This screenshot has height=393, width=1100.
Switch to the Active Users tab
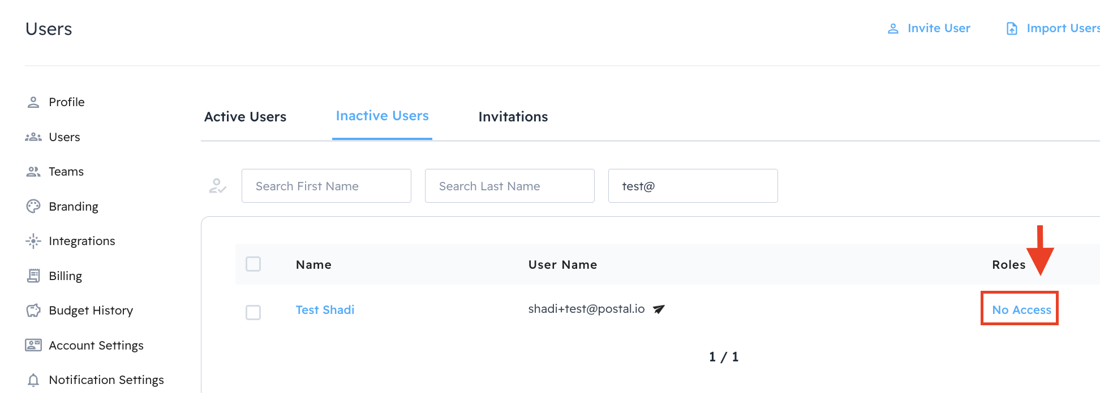245,117
